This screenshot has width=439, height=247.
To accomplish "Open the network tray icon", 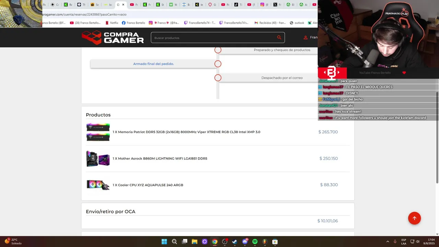I will 412,242.
